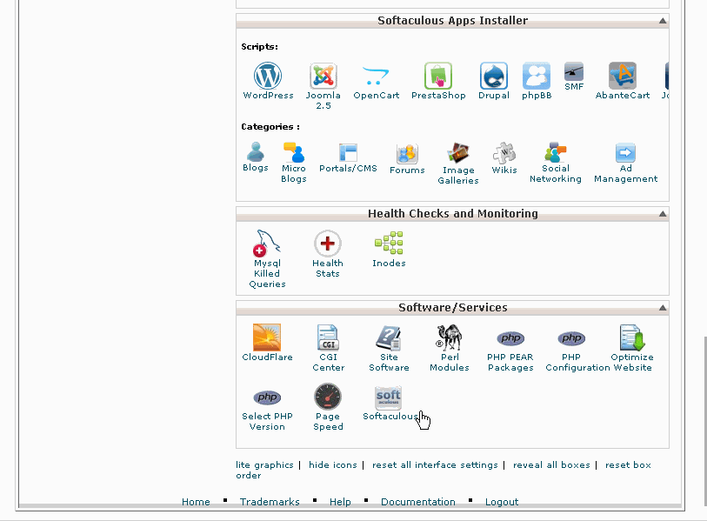Open the SMF script icon
The width and height of the screenshot is (707, 521).
point(574,71)
